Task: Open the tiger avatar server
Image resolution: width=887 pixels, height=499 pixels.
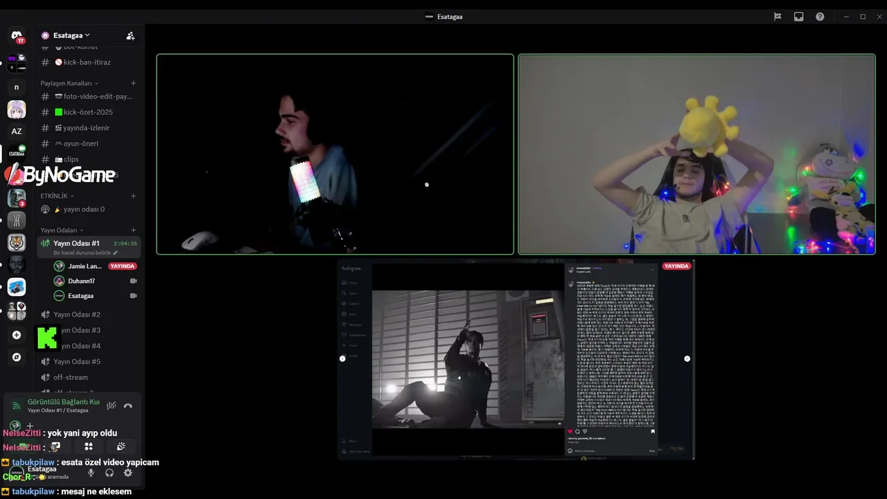Action: pos(17,243)
